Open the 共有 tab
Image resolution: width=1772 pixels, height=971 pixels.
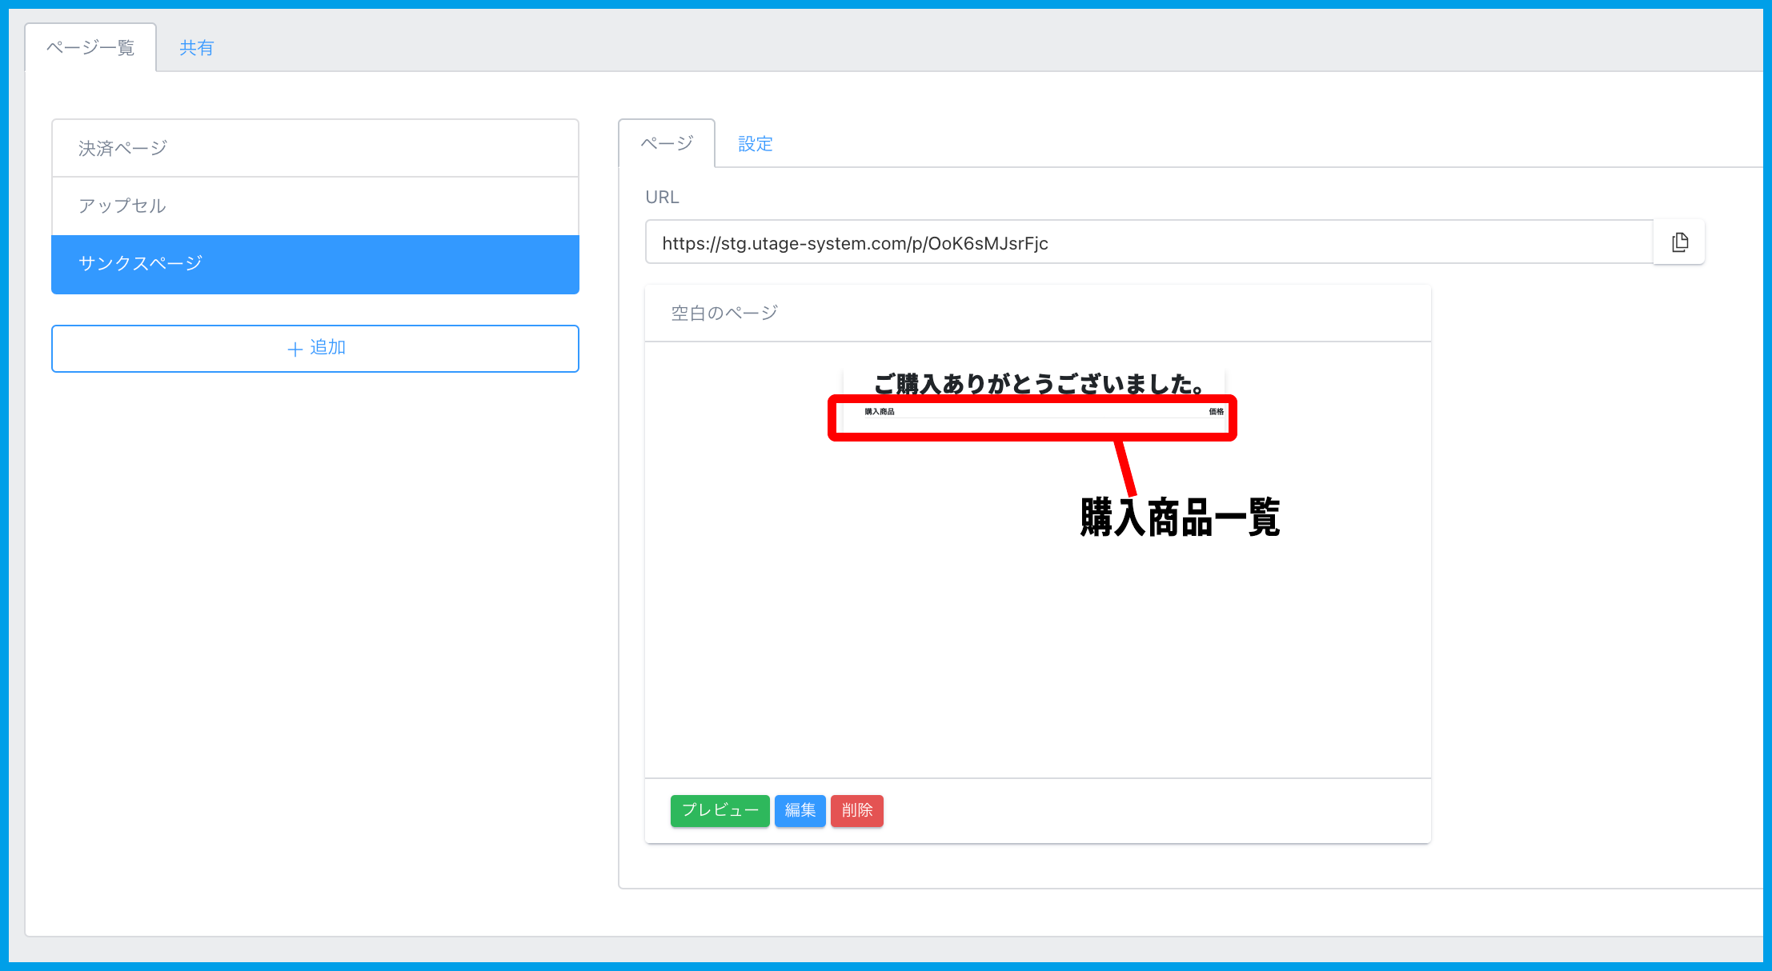196,48
